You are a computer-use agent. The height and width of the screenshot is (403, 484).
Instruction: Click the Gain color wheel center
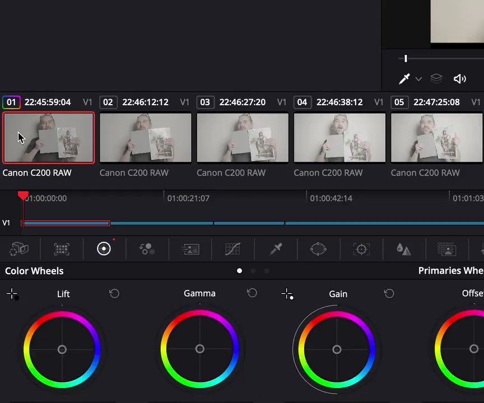pos(337,349)
